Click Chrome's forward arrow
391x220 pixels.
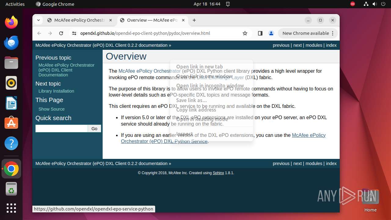pos(50,33)
